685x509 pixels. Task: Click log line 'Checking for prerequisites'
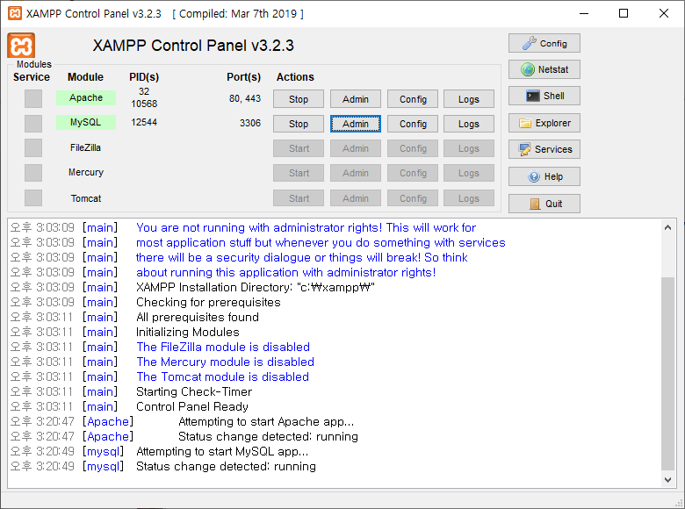click(208, 302)
